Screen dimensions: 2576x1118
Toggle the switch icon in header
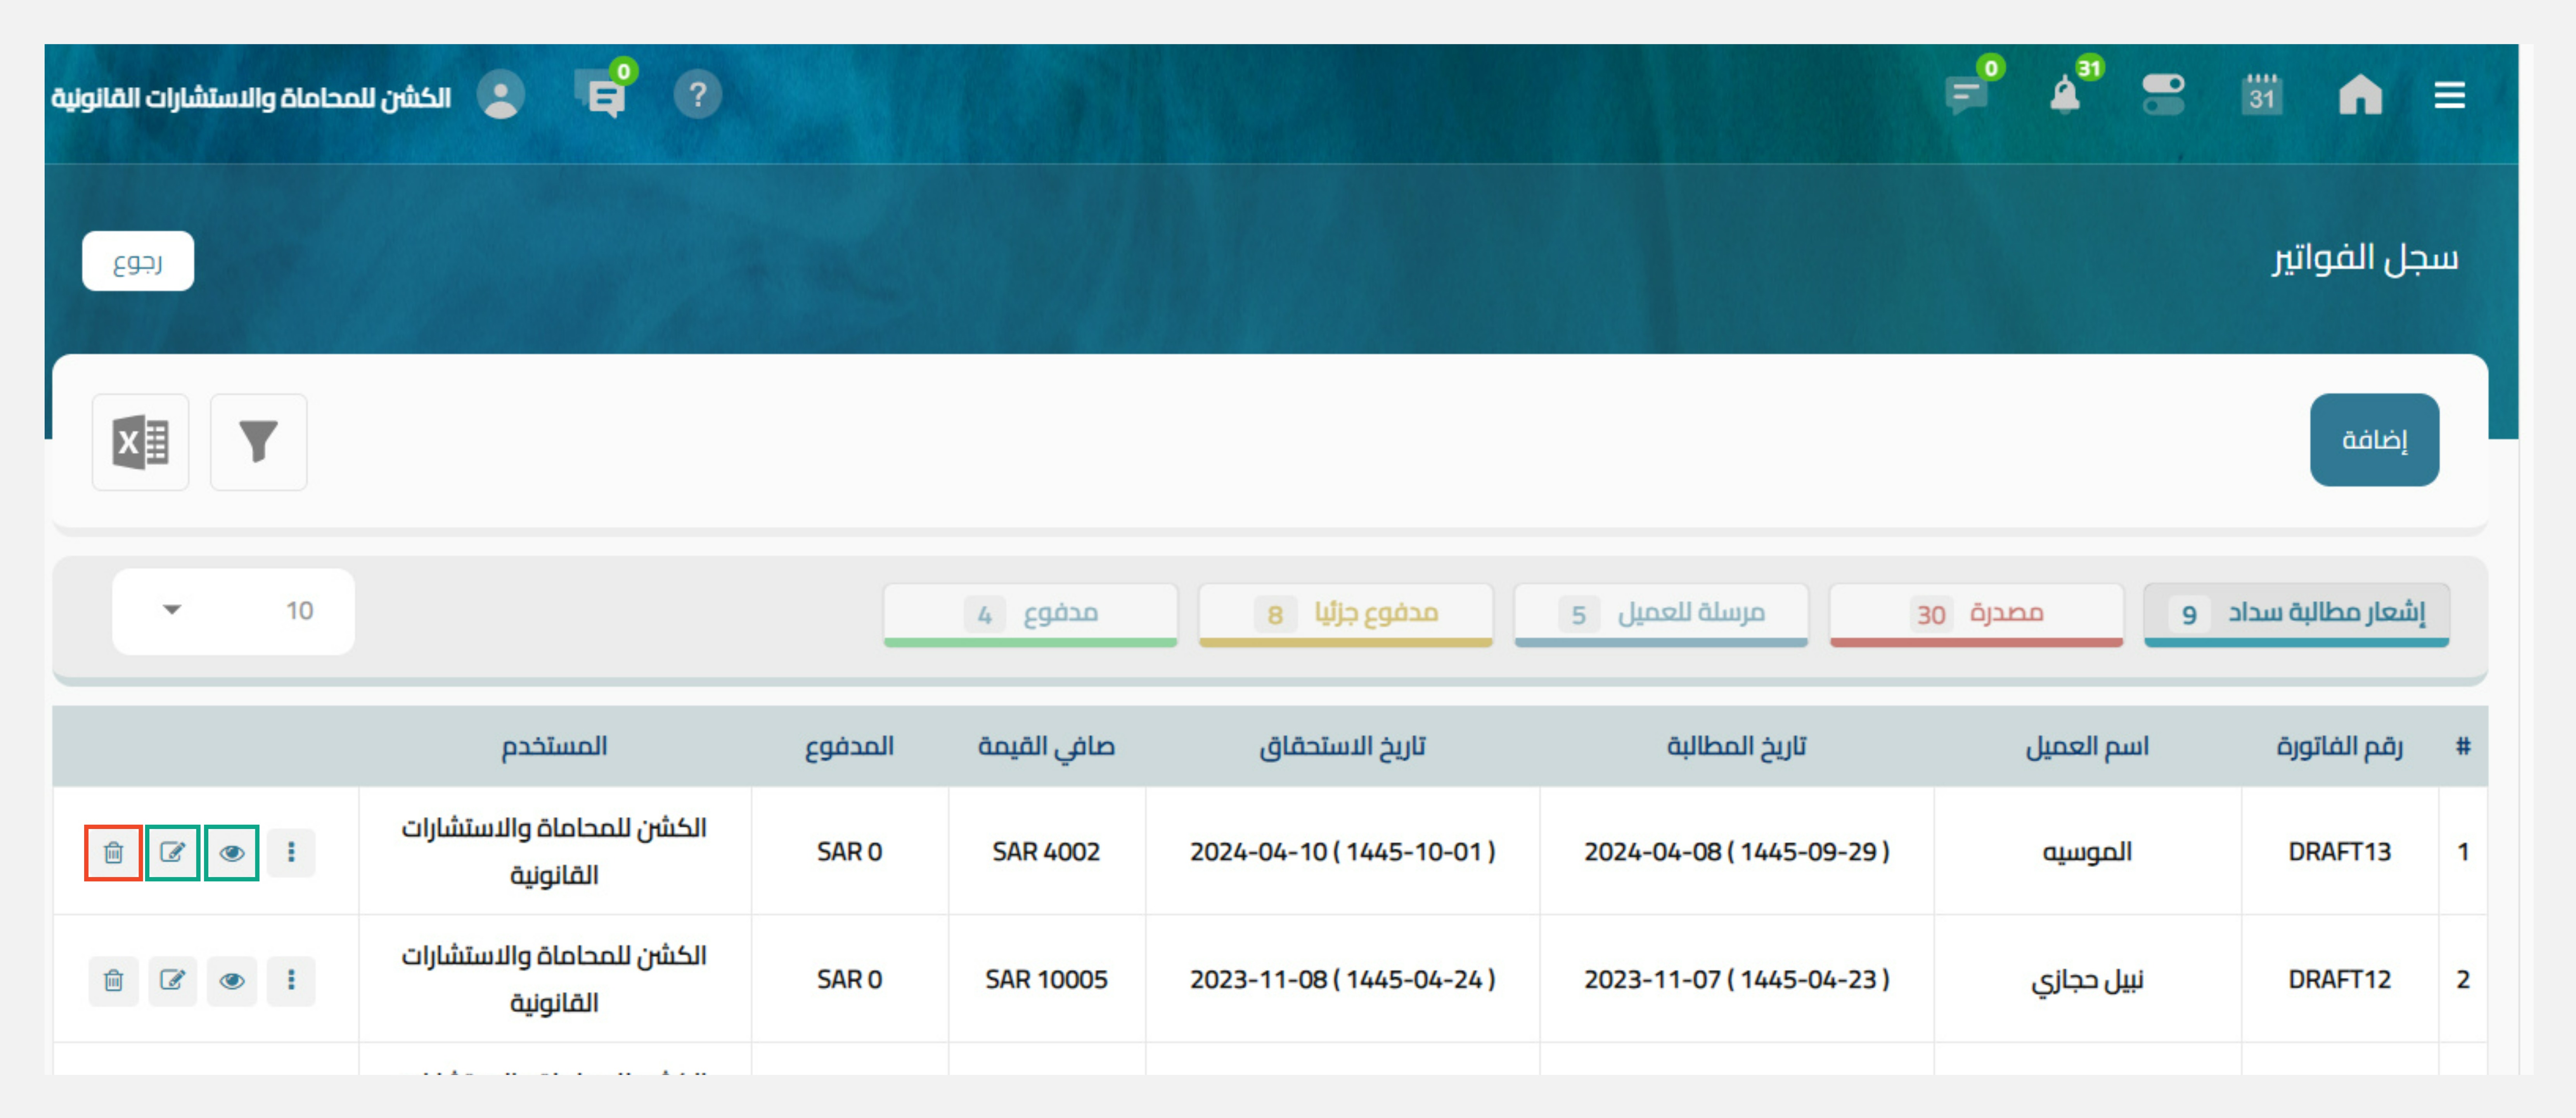(x=2162, y=96)
